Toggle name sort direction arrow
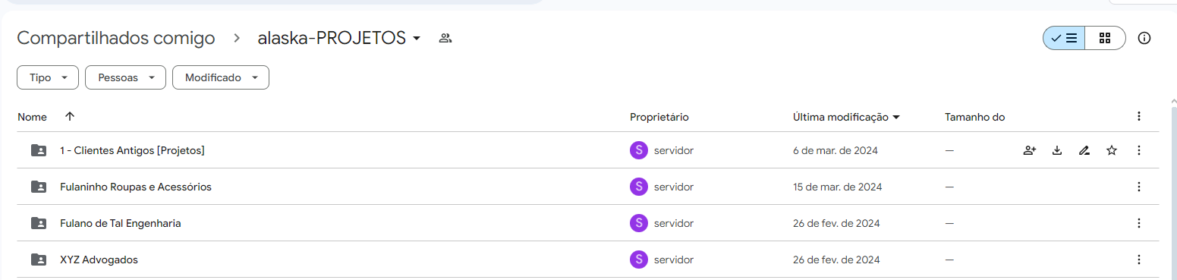The width and height of the screenshot is (1177, 280). [70, 117]
